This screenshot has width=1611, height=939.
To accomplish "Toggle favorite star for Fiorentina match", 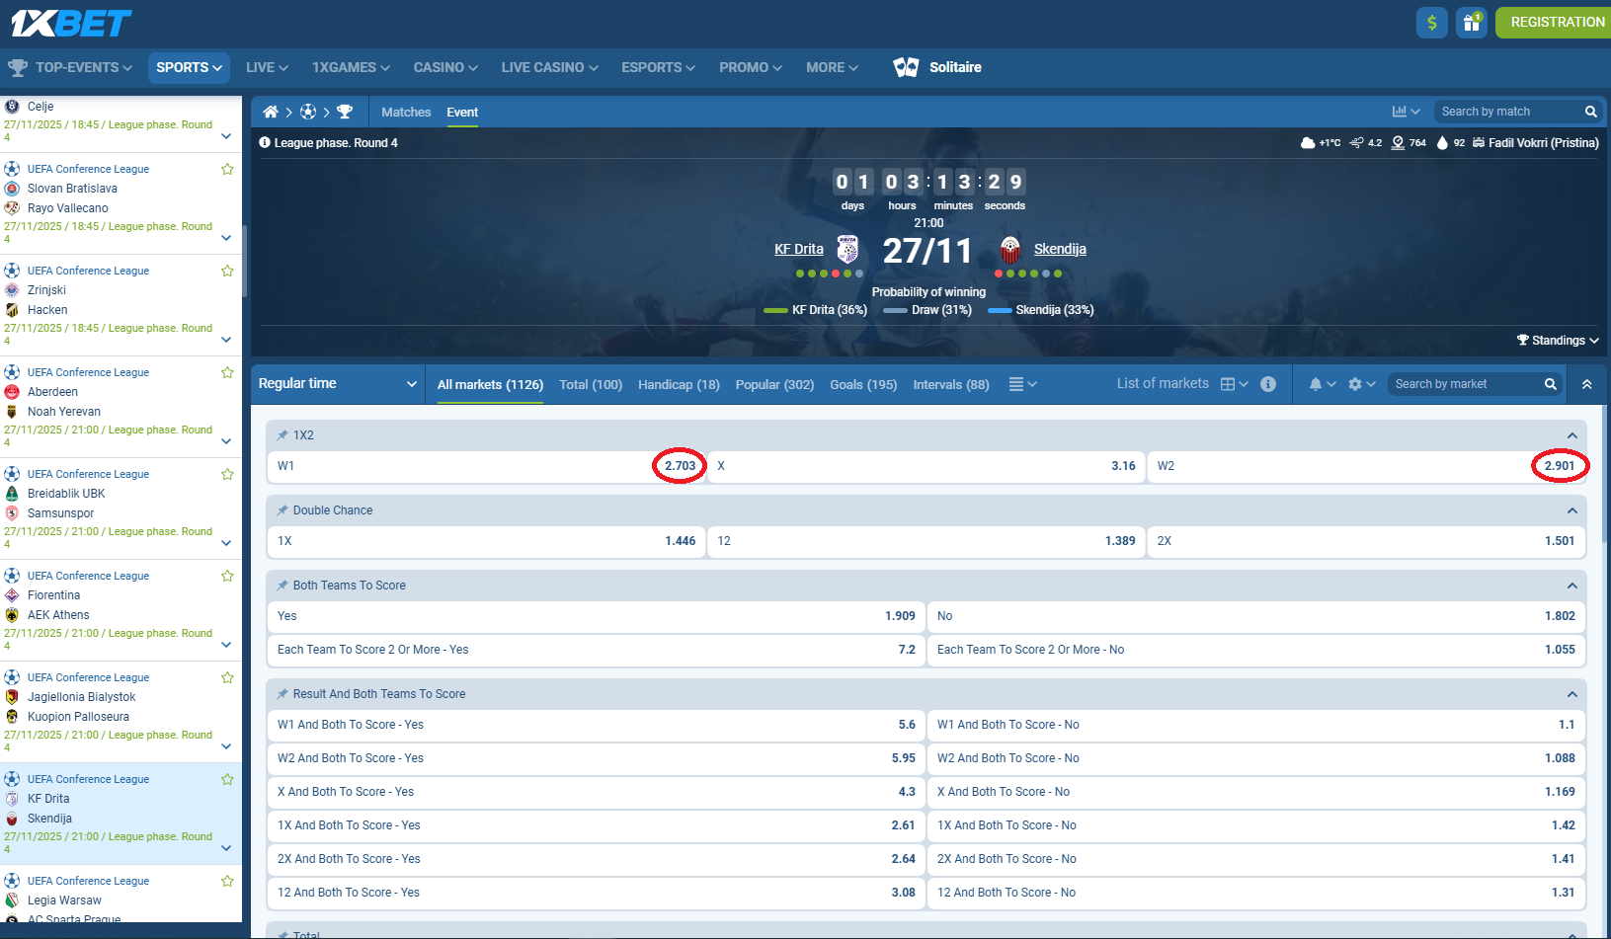I will [227, 576].
